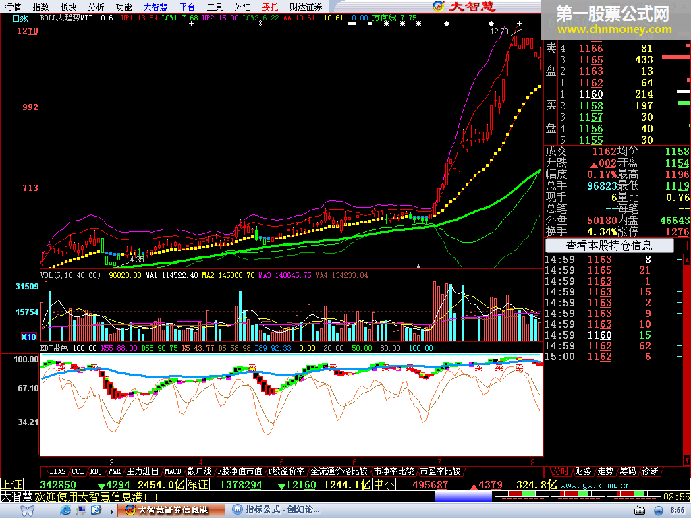Click sell level 1 price 1162

pos(590,83)
